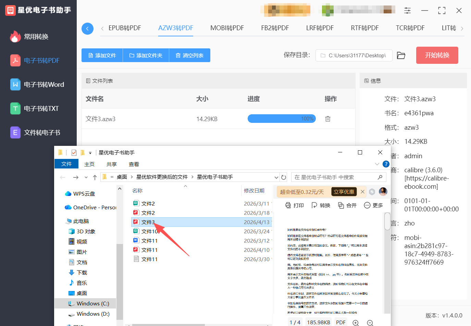Click the save directory path field
Viewport: 471px width, 326px height.
click(354, 55)
